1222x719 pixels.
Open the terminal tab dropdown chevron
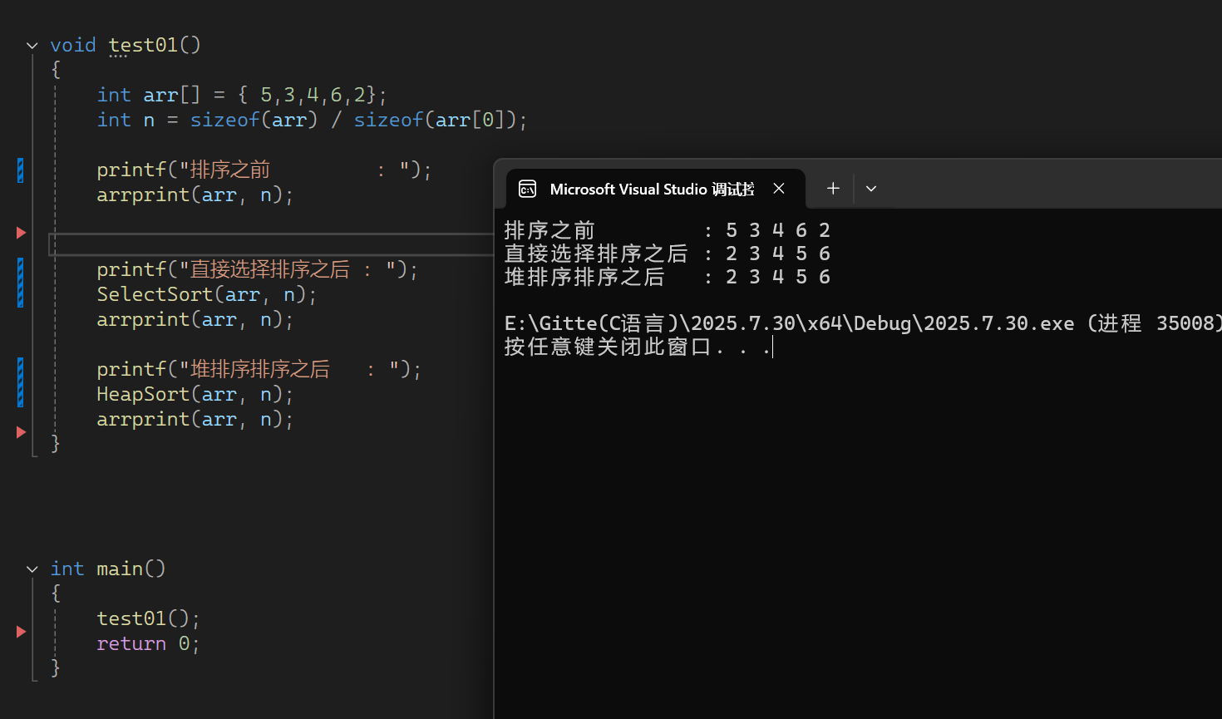(x=871, y=189)
